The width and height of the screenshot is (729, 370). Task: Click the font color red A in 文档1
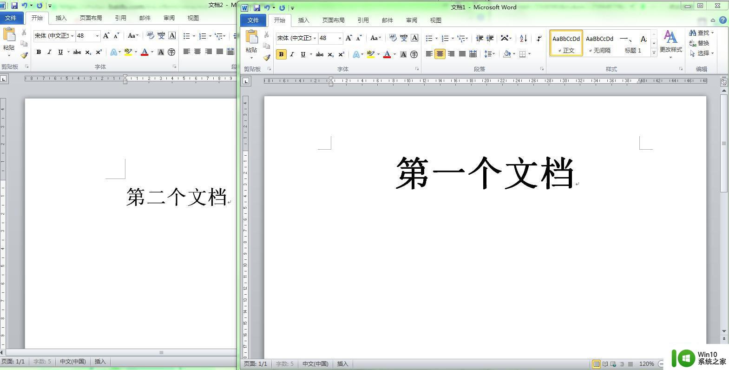tap(387, 54)
